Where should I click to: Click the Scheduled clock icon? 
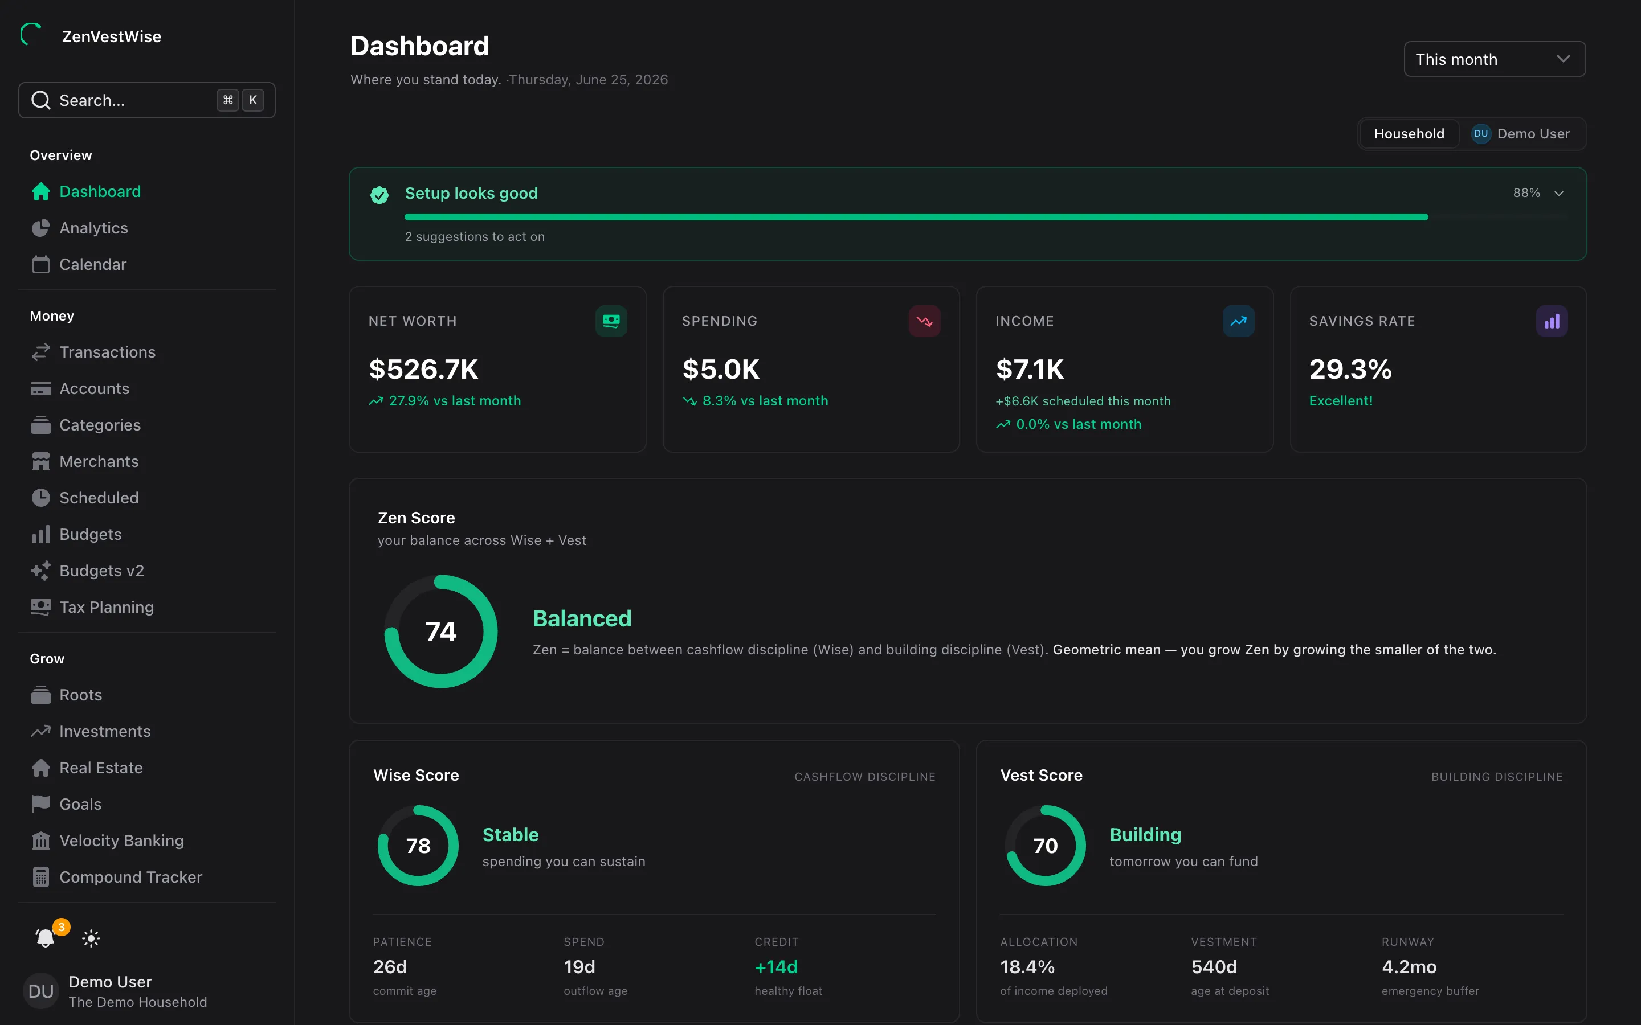point(40,498)
